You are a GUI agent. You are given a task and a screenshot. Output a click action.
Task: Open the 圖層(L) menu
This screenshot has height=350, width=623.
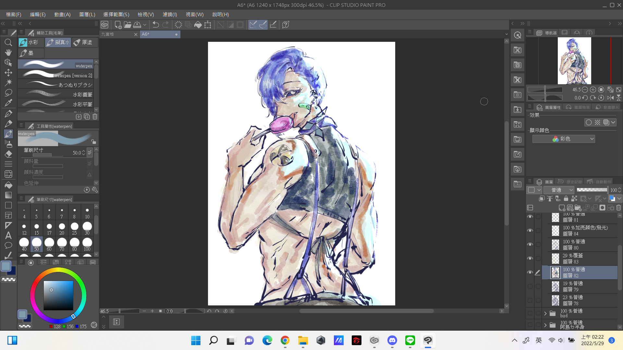coord(87,15)
